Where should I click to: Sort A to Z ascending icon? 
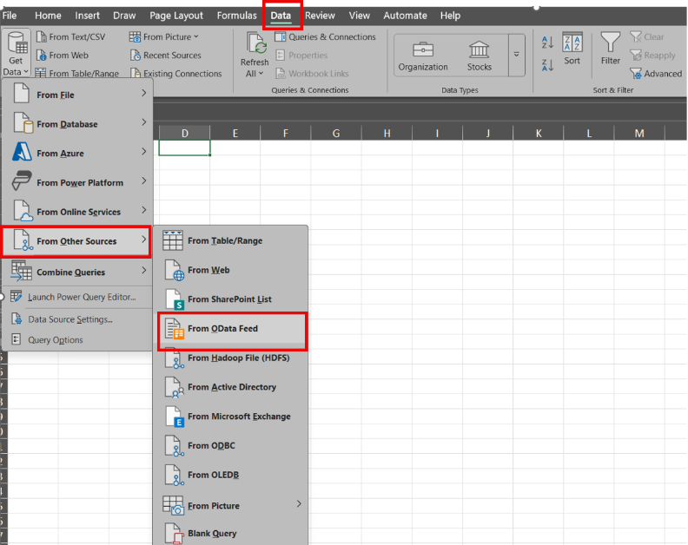tap(547, 42)
